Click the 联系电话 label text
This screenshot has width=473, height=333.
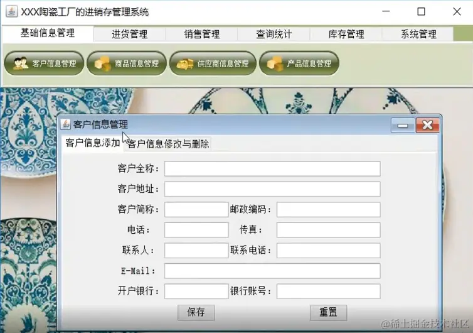click(x=251, y=250)
